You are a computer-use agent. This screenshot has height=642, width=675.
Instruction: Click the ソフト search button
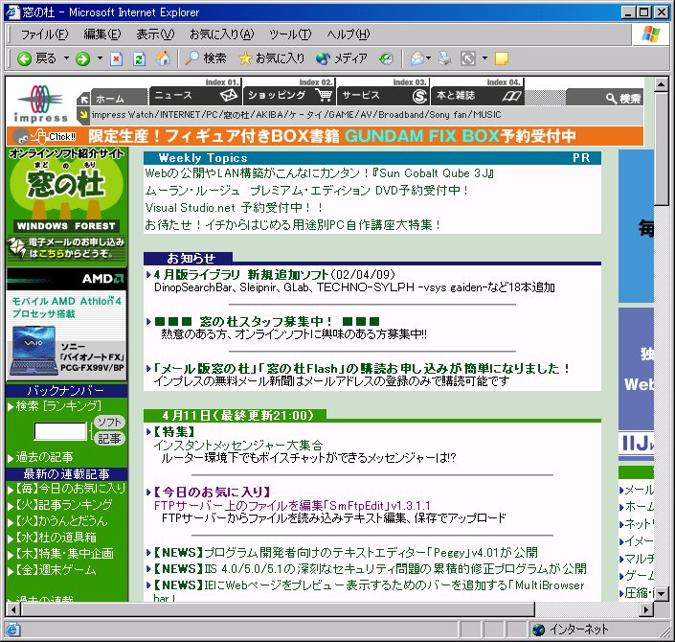(109, 422)
